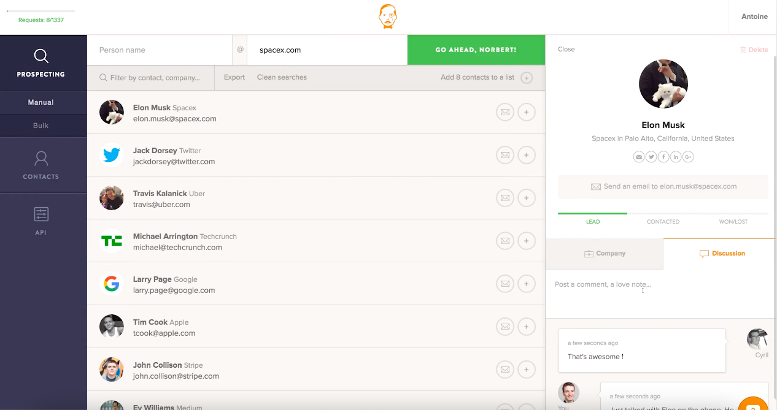The image size is (777, 410).
Task: Click Clean searches
Action: [282, 77]
